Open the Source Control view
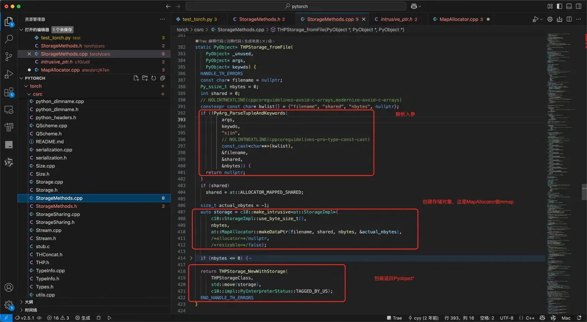 (8, 57)
